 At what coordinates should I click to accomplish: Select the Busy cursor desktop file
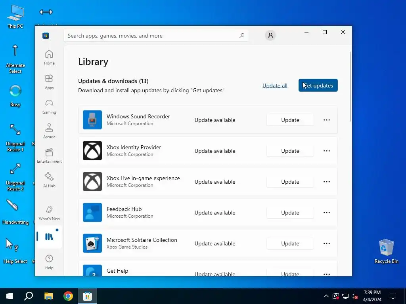[15, 96]
